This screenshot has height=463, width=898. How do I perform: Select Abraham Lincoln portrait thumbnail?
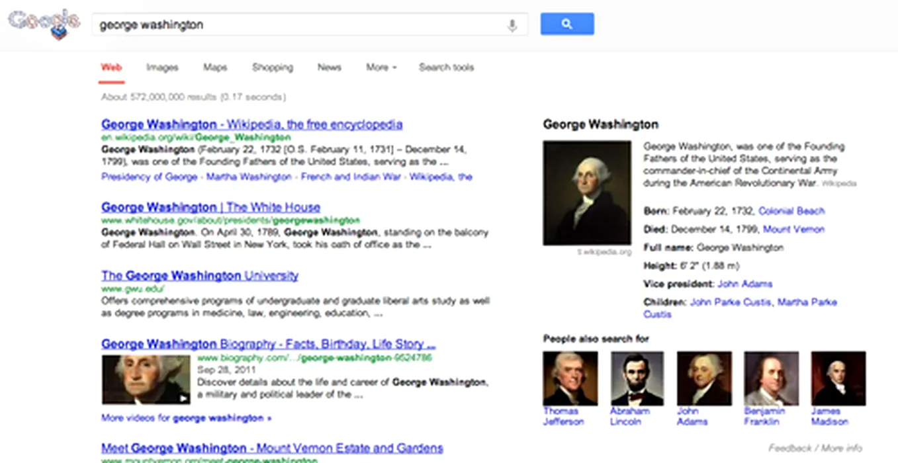click(637, 378)
